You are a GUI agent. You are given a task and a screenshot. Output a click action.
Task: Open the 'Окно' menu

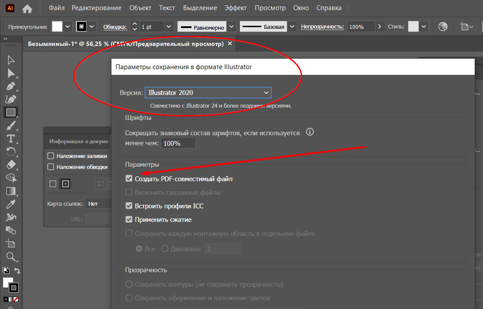pyautogui.click(x=301, y=8)
